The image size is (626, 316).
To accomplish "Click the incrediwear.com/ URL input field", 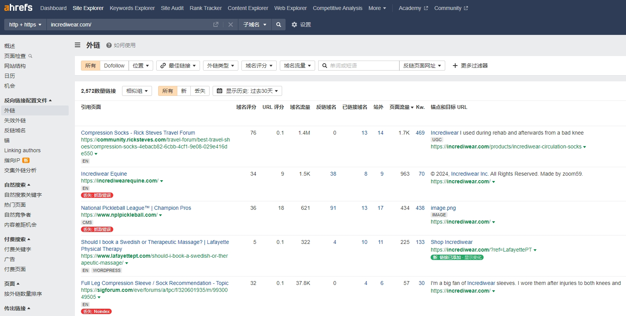I will [x=130, y=25].
